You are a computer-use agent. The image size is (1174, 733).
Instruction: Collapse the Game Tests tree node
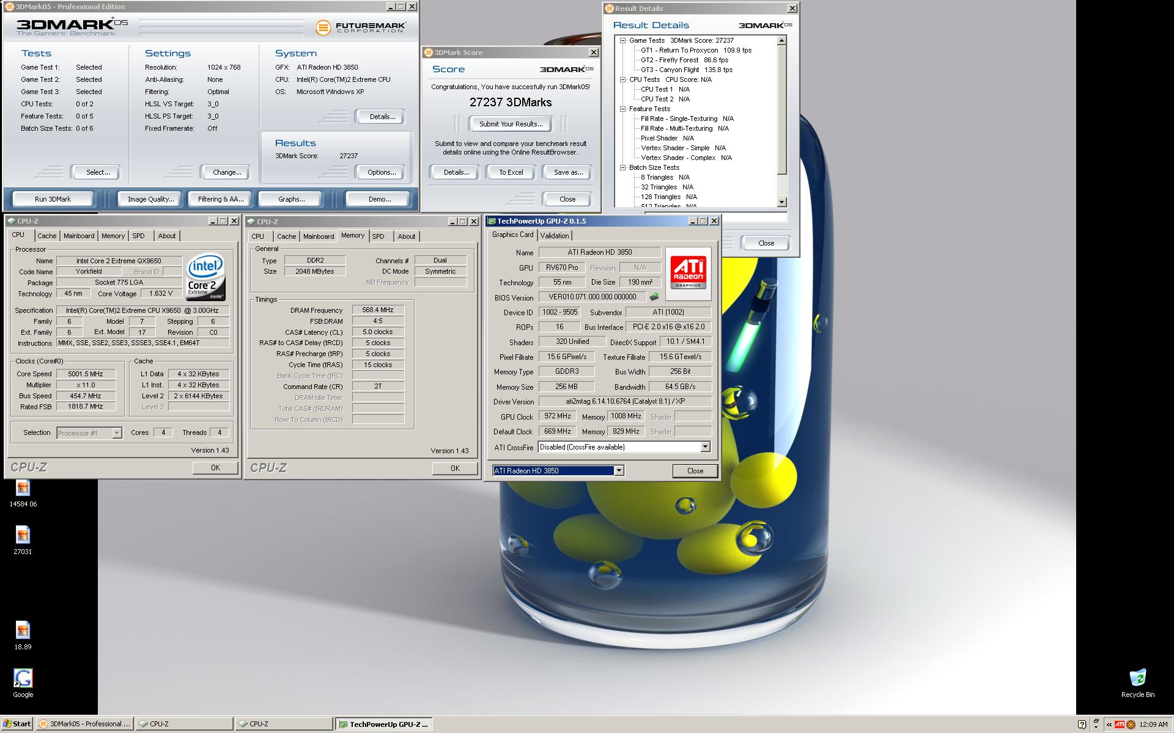pos(622,40)
